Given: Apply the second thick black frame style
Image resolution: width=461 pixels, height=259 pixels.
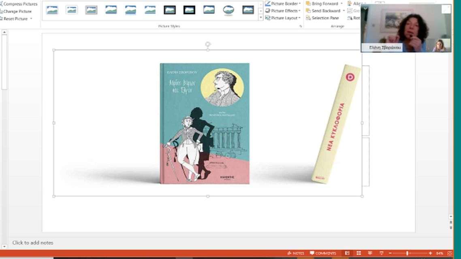Looking at the screenshot, I should [189, 10].
